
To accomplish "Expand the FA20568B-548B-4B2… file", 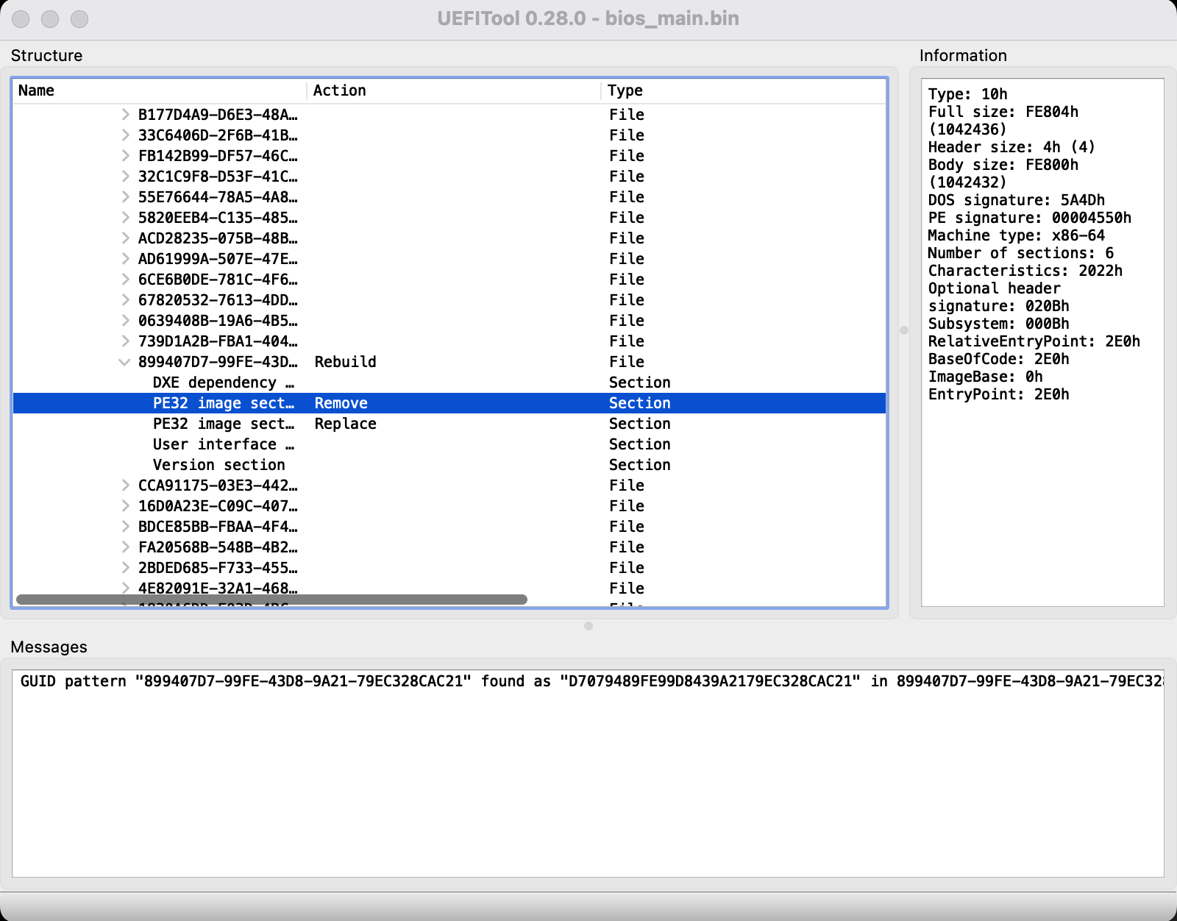I will point(126,547).
